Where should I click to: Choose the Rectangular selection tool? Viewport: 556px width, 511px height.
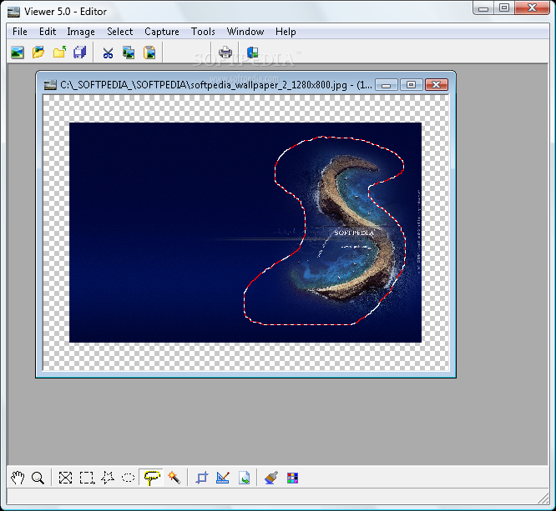[x=87, y=478]
